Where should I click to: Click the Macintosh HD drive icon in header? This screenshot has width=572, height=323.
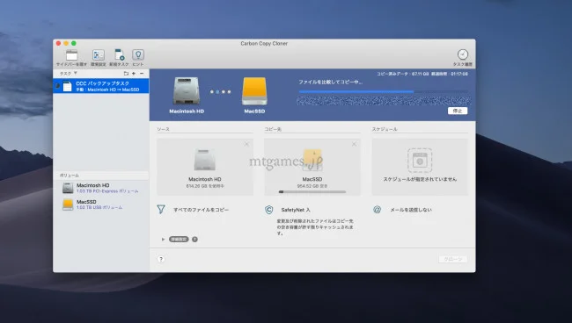(187, 91)
